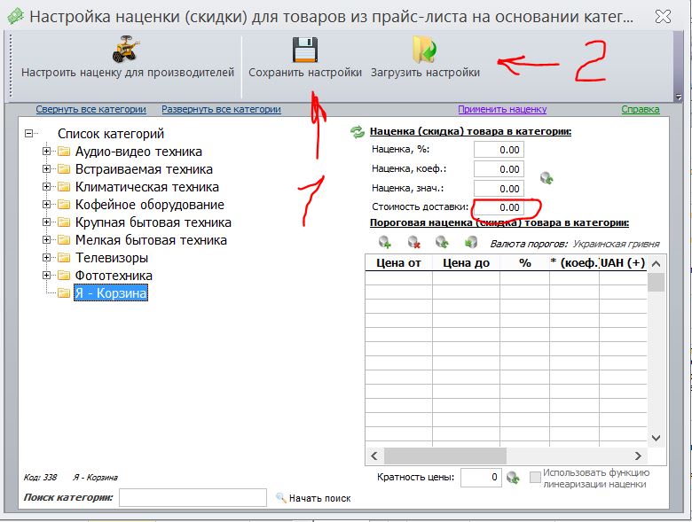Image resolution: width=692 pixels, height=522 pixels.
Task: Expand the 'Кофейное оборудование' node
Action: click(46, 204)
